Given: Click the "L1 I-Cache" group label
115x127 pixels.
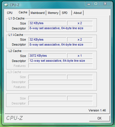Looking at the screenshot, I should pyautogui.click(x=16, y=35).
